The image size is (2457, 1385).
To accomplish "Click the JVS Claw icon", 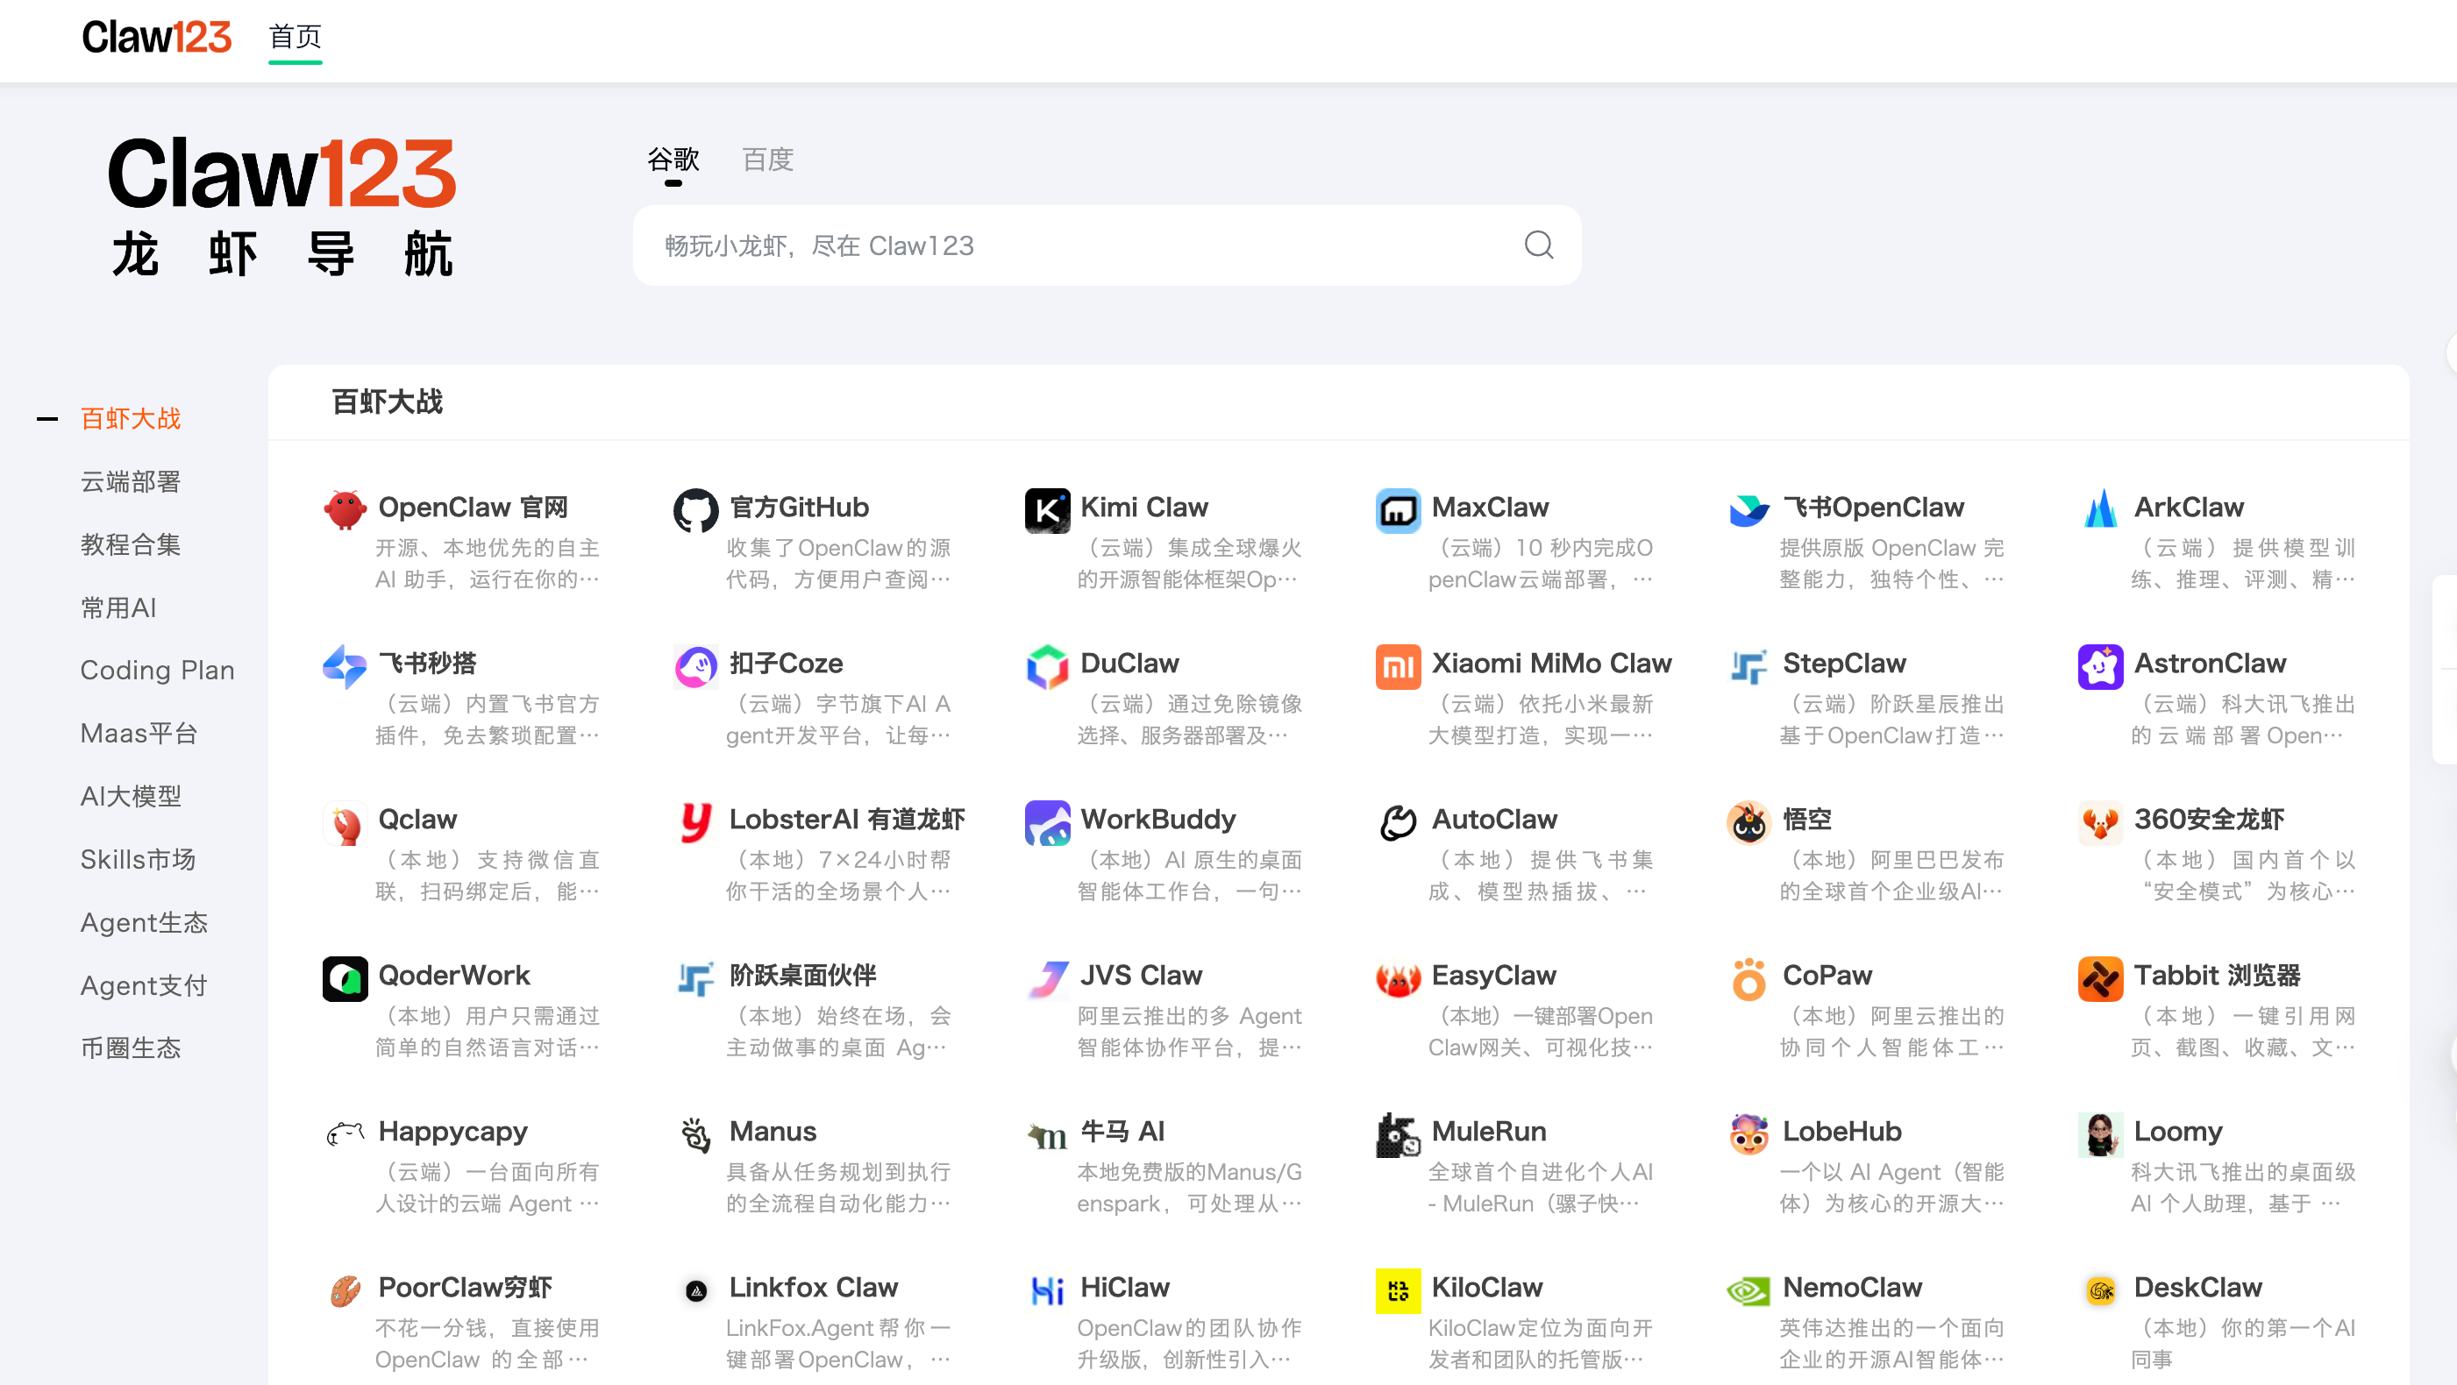I will (x=1046, y=979).
